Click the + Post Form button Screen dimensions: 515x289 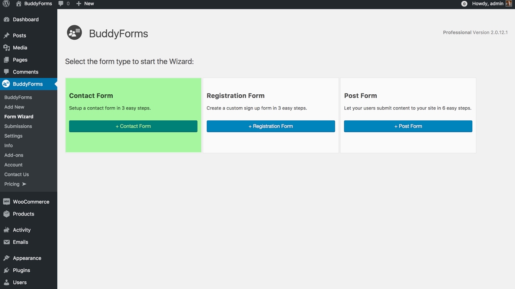click(x=408, y=126)
